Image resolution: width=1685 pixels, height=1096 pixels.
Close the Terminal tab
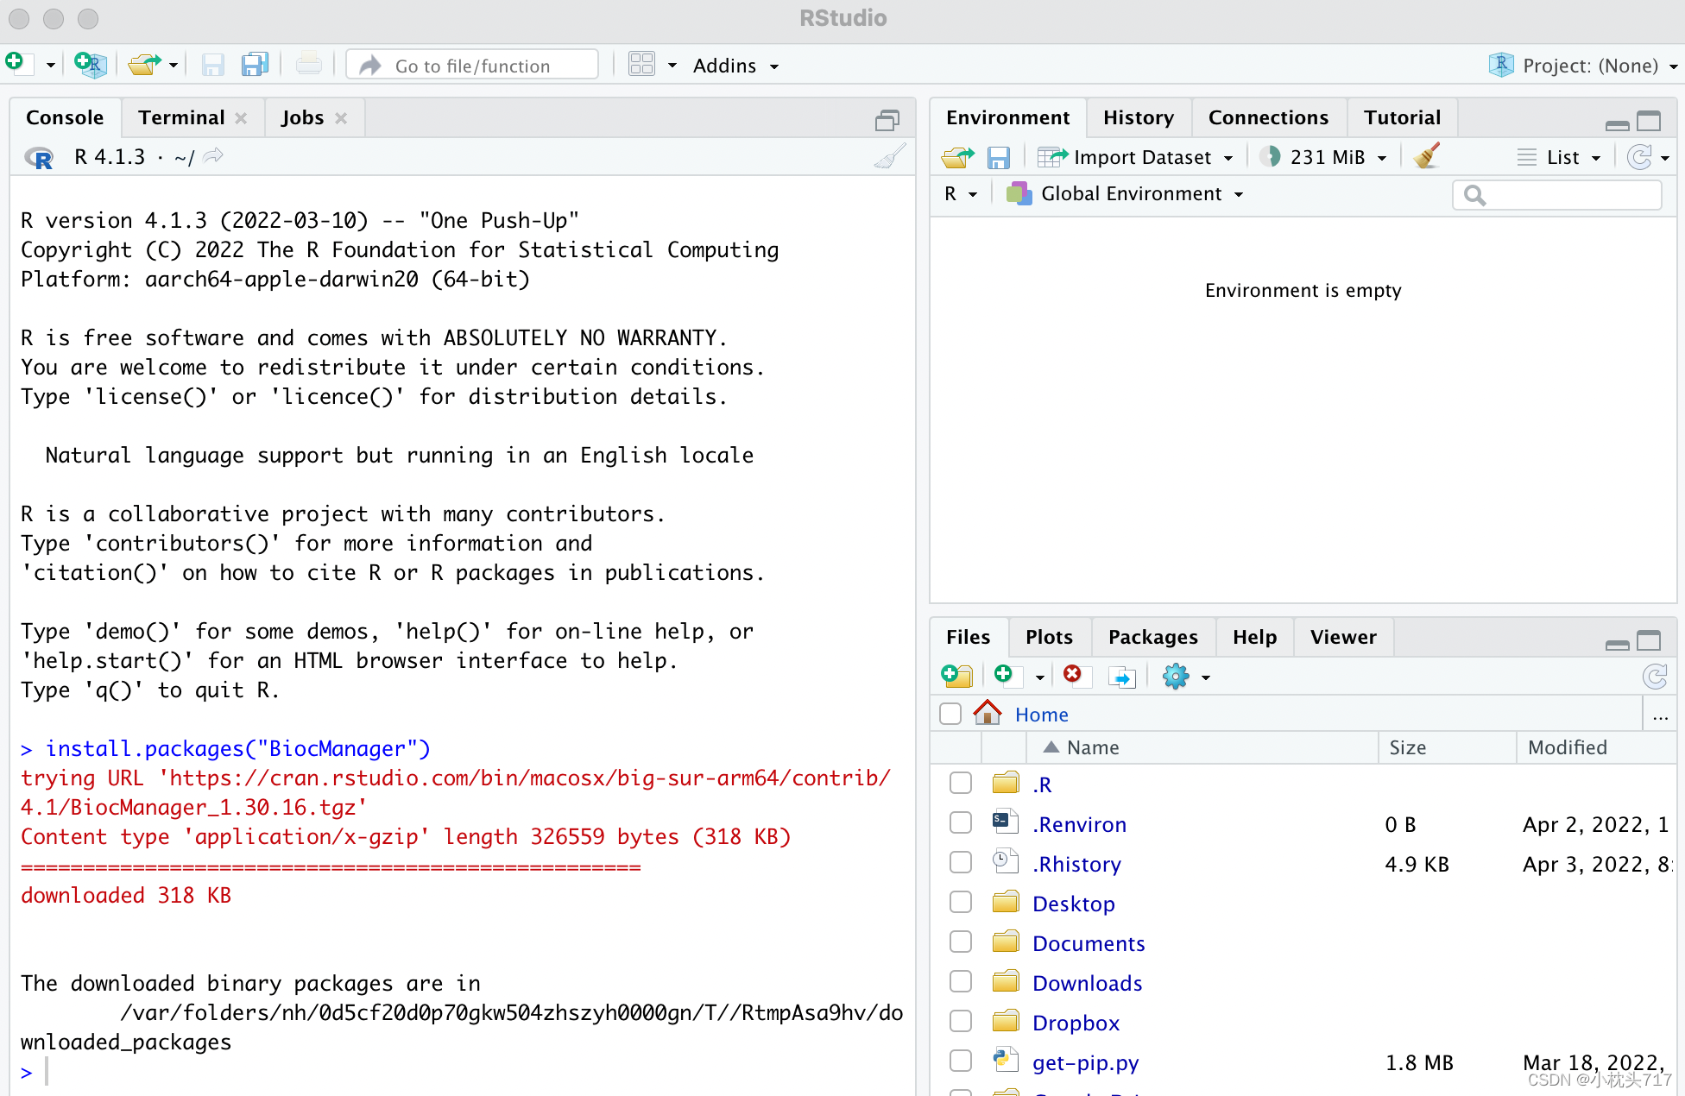point(241,118)
